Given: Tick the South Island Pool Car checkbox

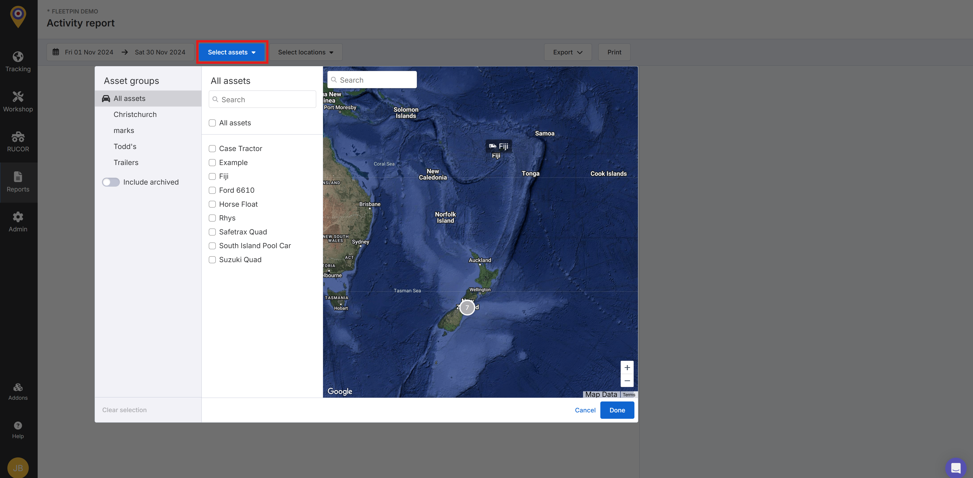Looking at the screenshot, I should (212, 246).
